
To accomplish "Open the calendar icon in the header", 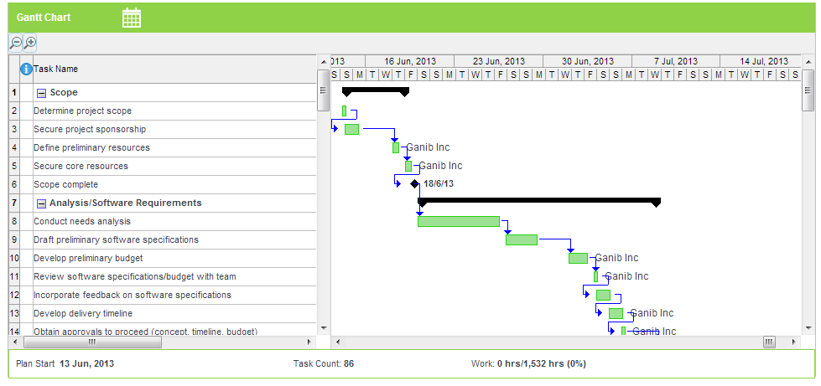I will point(132,18).
